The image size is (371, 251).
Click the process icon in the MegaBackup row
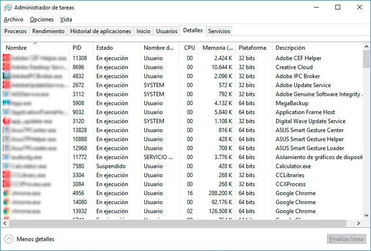[7, 103]
